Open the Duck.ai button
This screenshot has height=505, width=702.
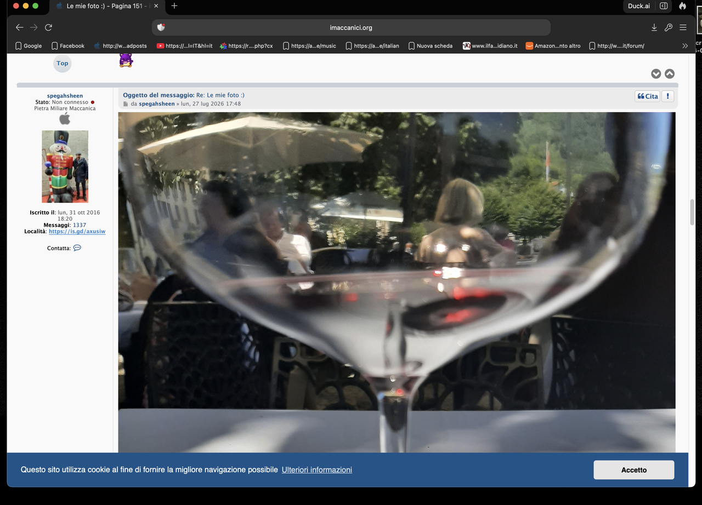click(639, 6)
